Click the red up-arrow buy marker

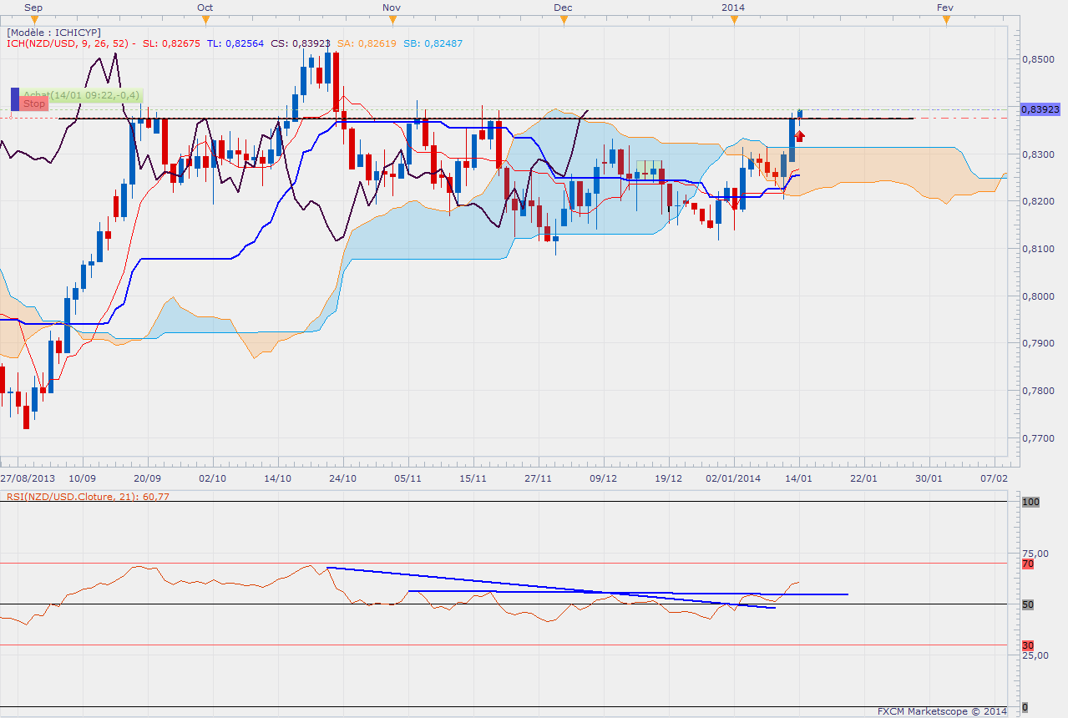pos(800,136)
